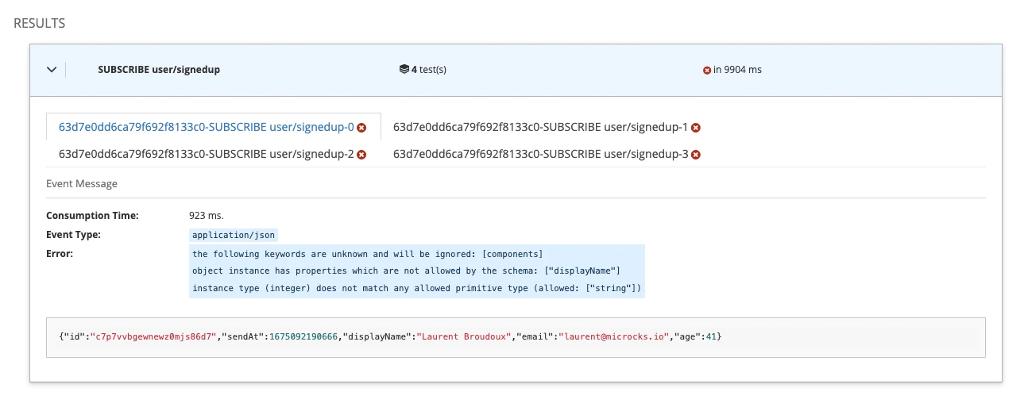This screenshot has height=407, width=1028.
Task: Click the unknown keywords [components] error line
Action: [367, 254]
